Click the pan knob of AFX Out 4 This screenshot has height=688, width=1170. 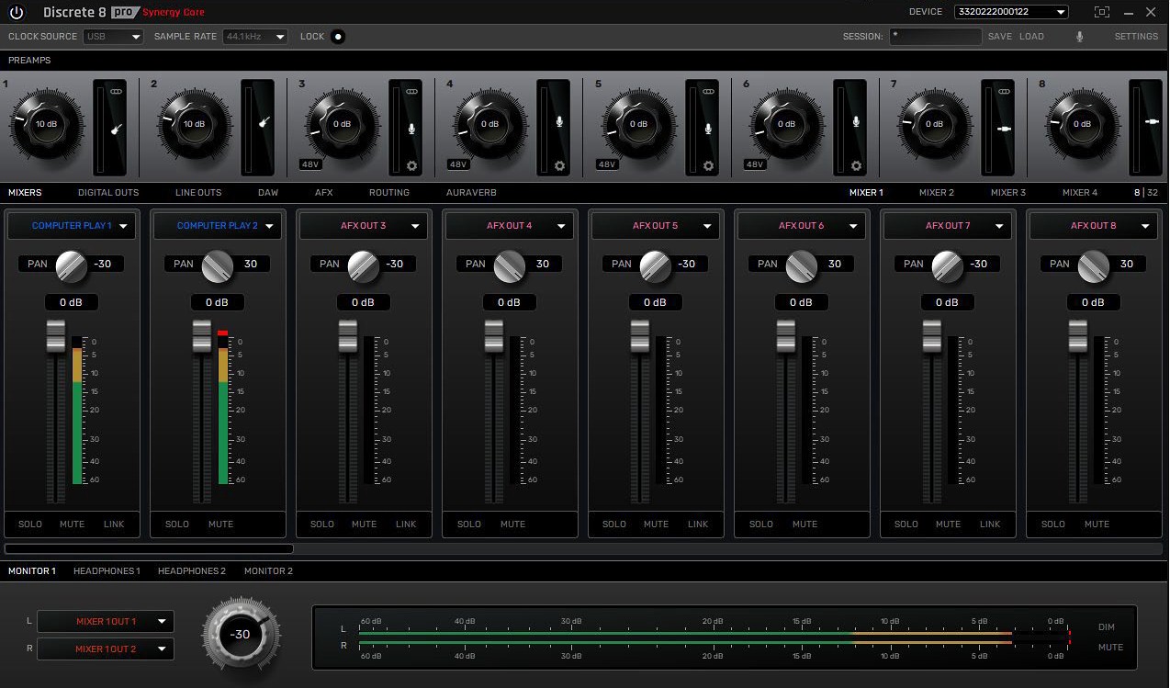(x=510, y=265)
